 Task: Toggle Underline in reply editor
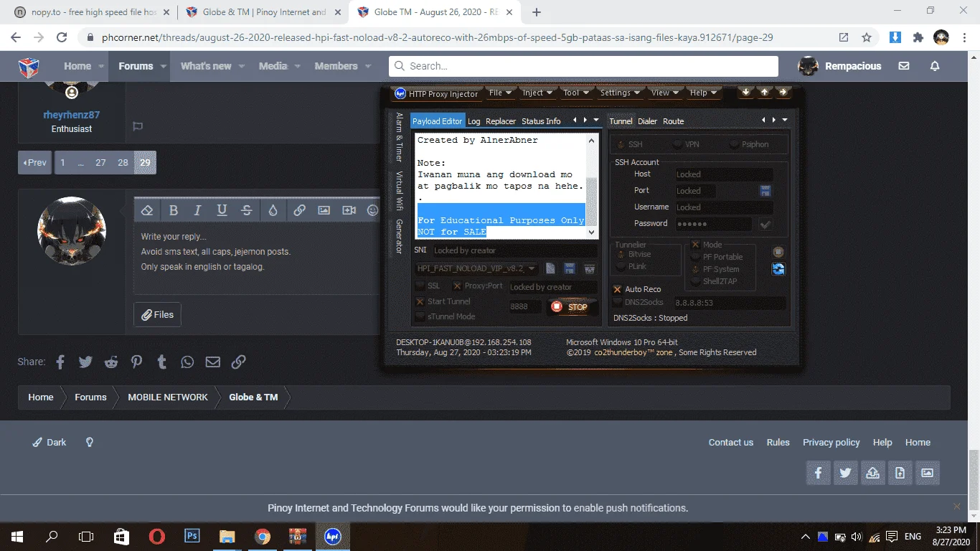coord(222,210)
